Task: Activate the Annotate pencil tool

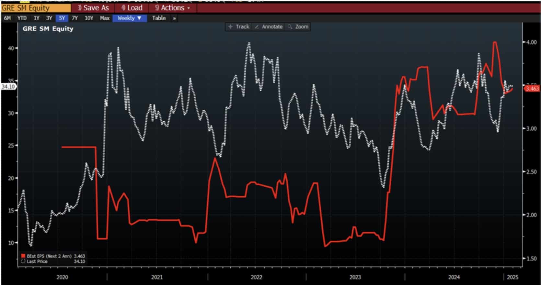Action: coord(269,27)
